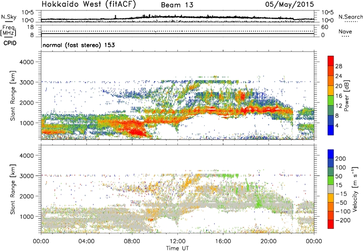Screen dimensions: 363x251
Task: Click the '08:00' time tick label
Action: coord(132,241)
